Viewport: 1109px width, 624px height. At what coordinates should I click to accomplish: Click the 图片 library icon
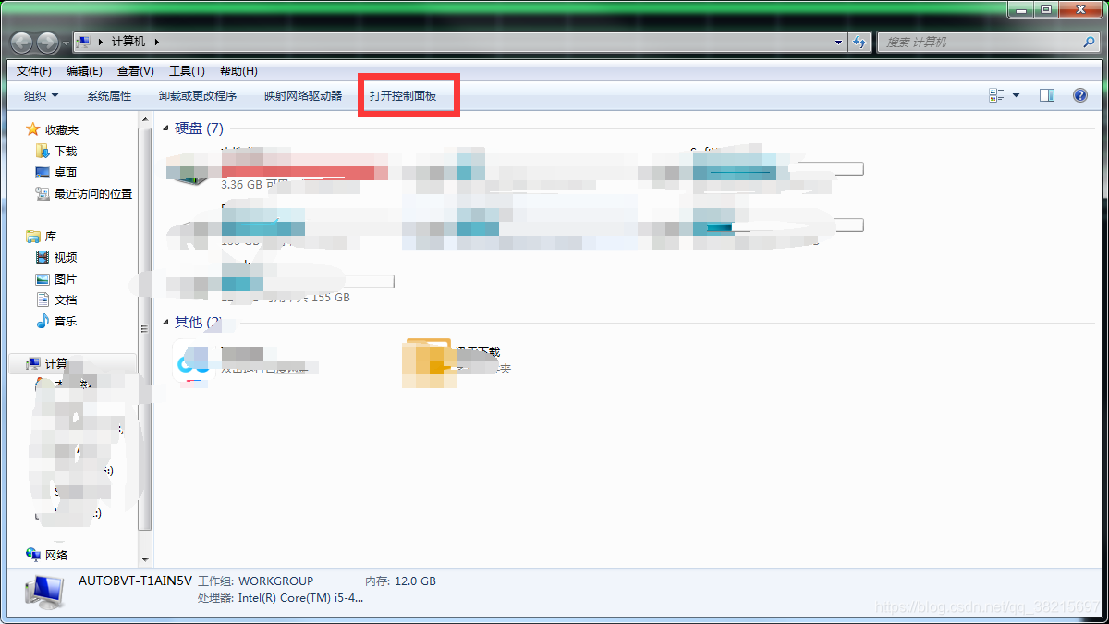point(42,278)
